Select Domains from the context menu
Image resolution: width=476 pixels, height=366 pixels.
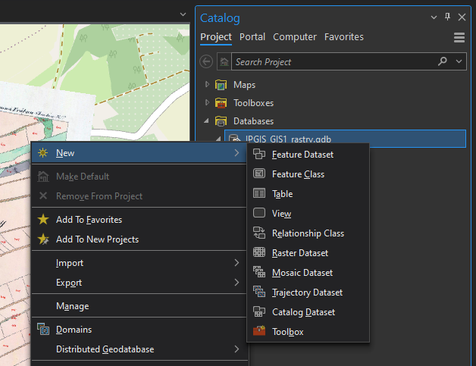[74, 330]
